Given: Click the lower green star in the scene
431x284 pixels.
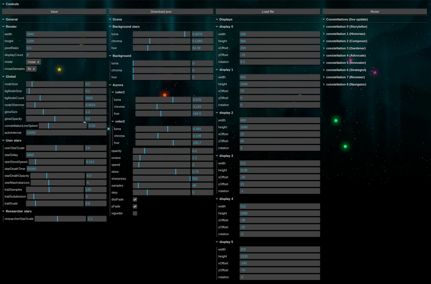Looking at the screenshot, I should click(x=345, y=146).
